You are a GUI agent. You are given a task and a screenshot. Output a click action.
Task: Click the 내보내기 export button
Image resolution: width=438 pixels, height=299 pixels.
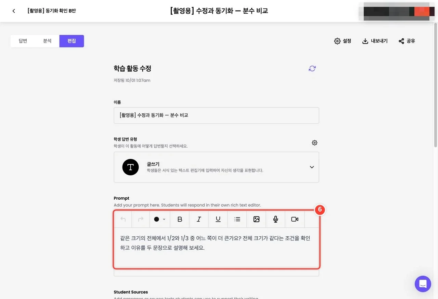(375, 41)
